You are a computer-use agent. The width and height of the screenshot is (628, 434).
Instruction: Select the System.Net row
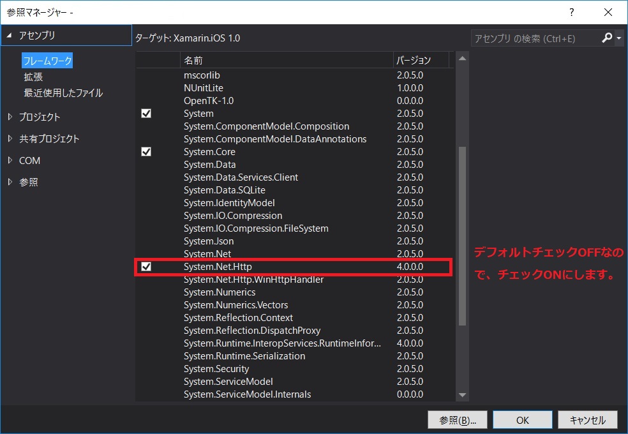click(294, 253)
